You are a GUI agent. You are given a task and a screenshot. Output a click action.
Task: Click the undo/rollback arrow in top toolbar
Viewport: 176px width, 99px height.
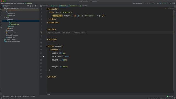tap(170, 3)
